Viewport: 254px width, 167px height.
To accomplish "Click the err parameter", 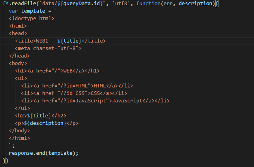I will pyautogui.click(x=168, y=4).
